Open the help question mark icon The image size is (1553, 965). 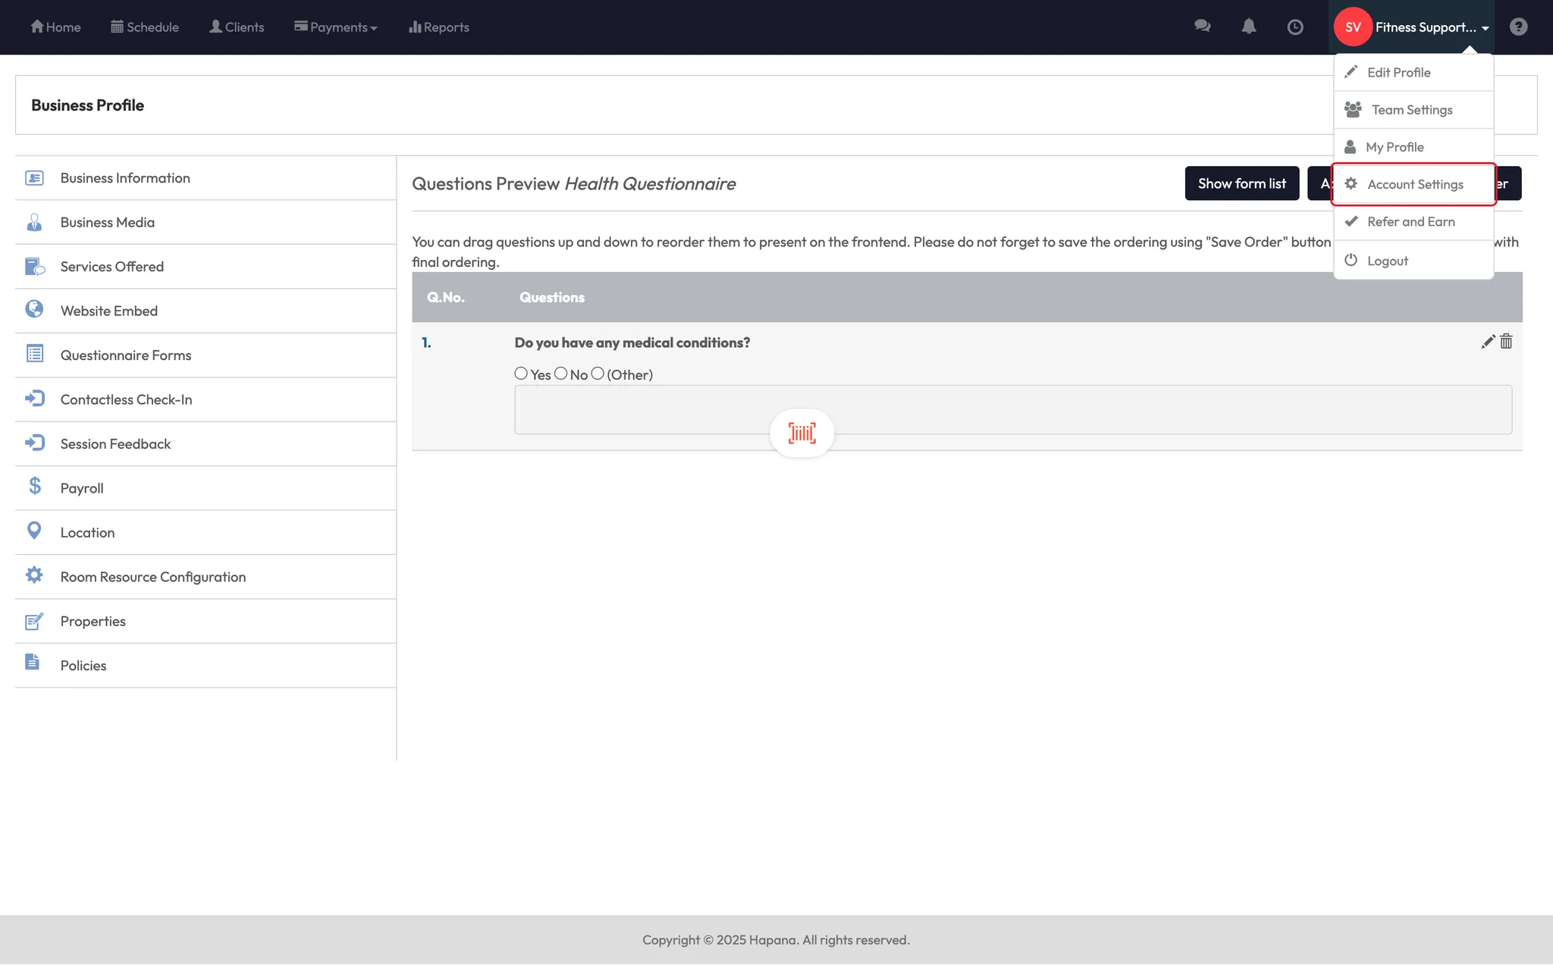click(x=1518, y=27)
